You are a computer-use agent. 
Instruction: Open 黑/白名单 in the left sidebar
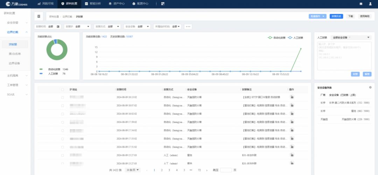(x=15, y=54)
